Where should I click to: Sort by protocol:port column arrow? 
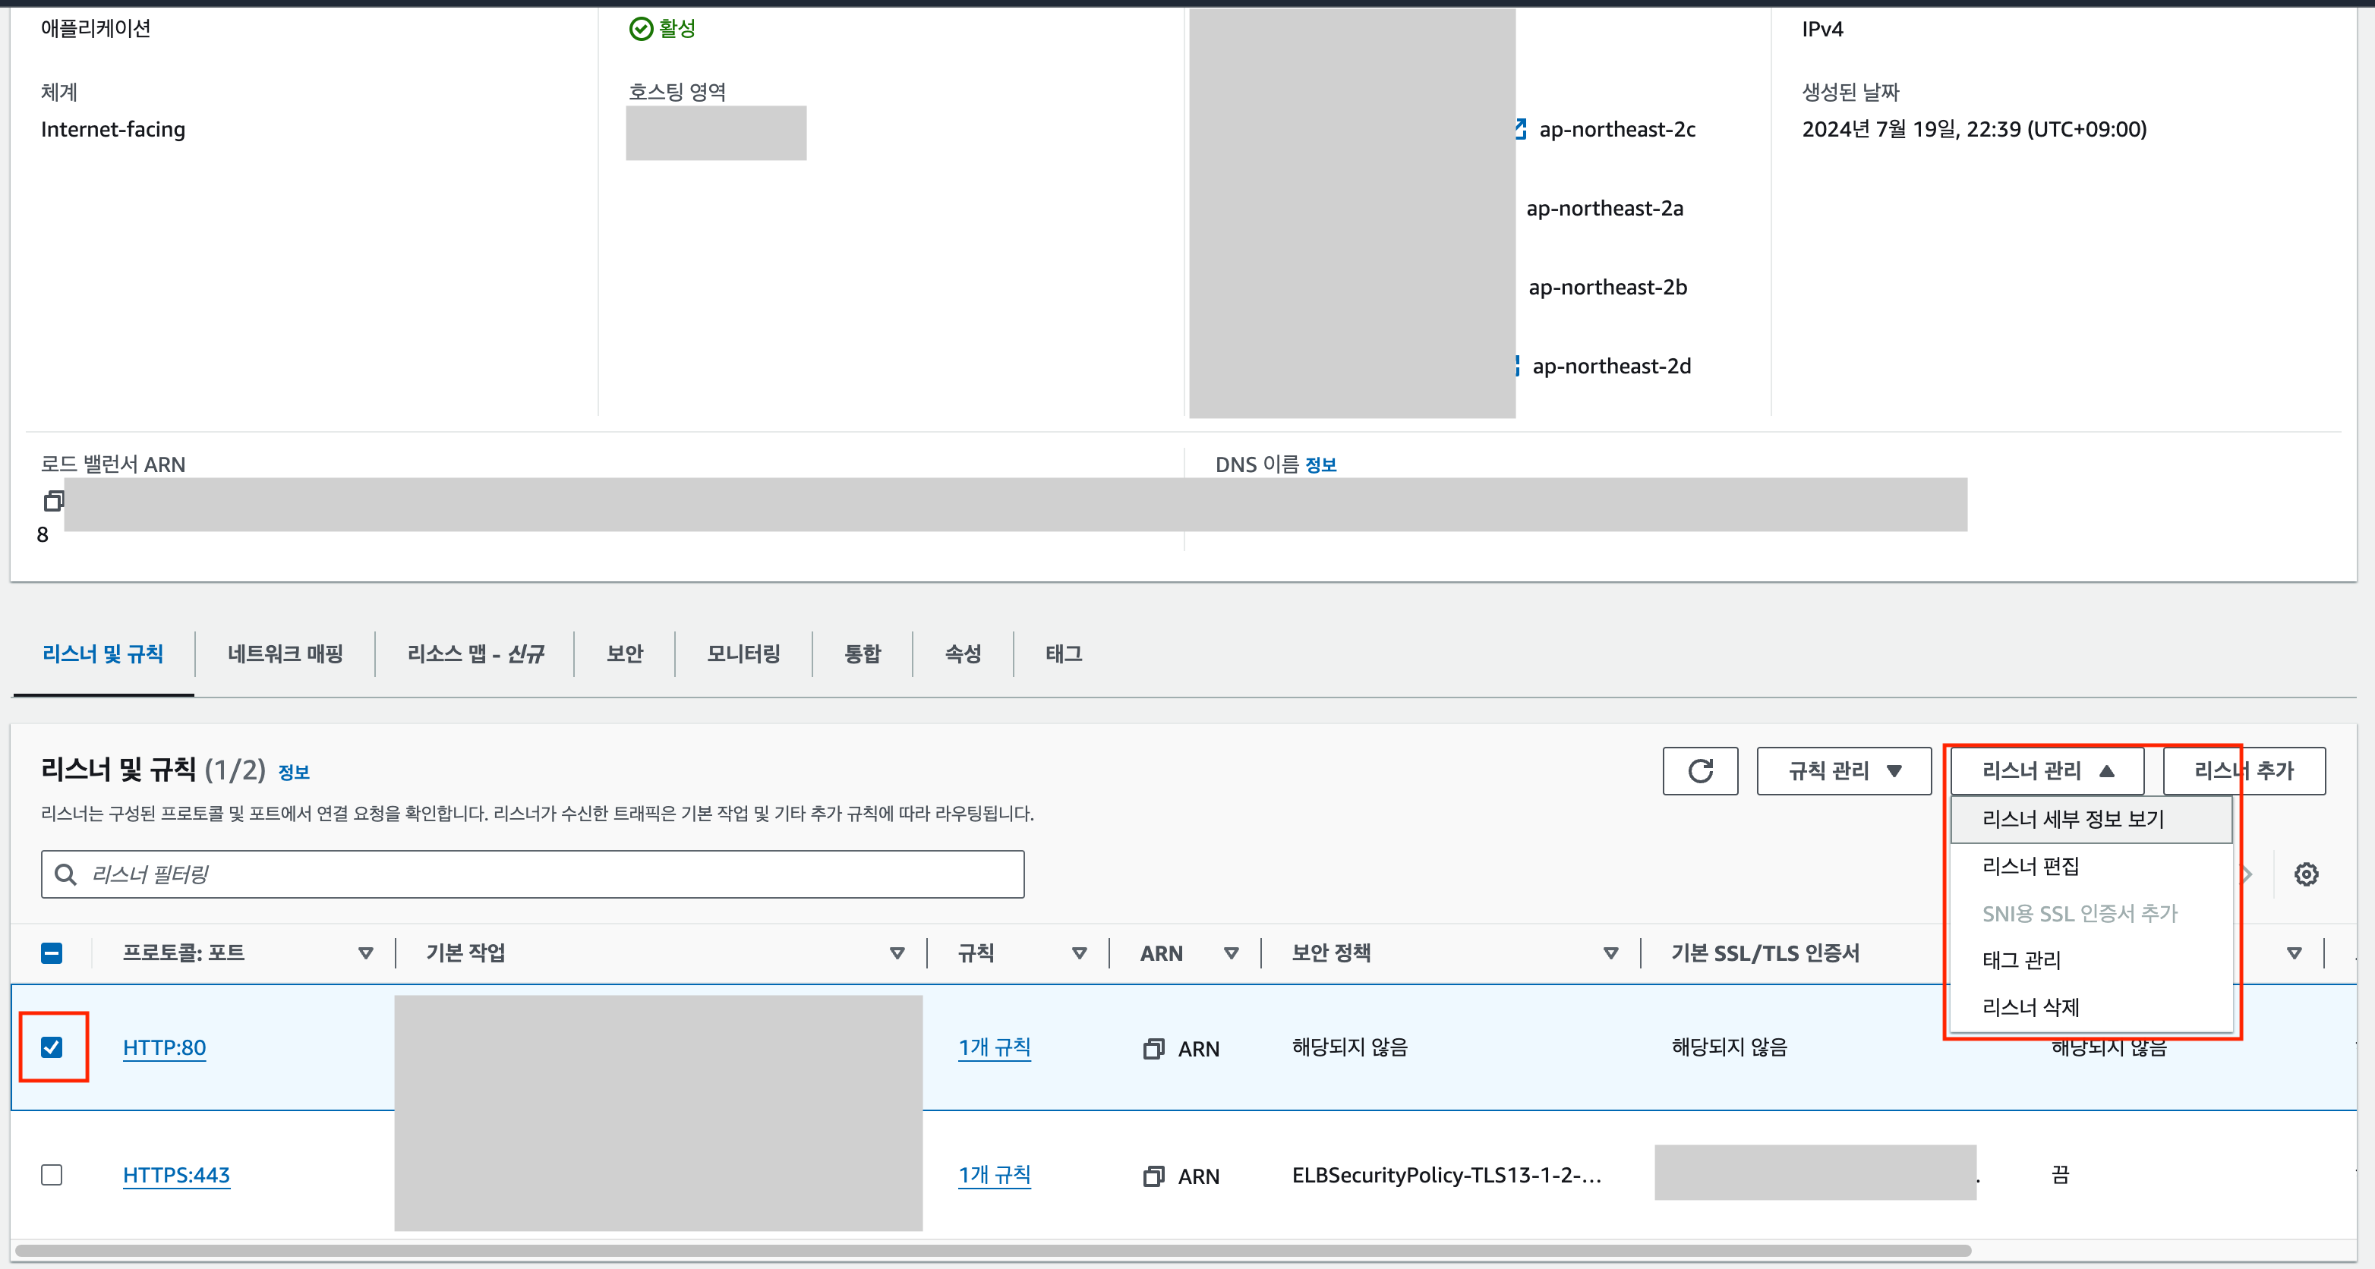[365, 953]
